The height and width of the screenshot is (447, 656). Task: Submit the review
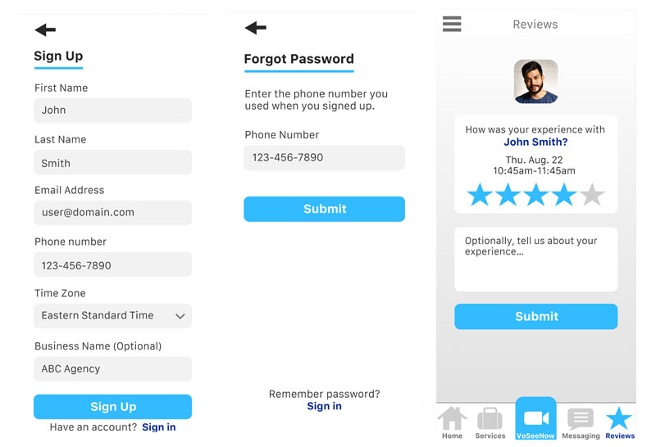click(x=536, y=317)
